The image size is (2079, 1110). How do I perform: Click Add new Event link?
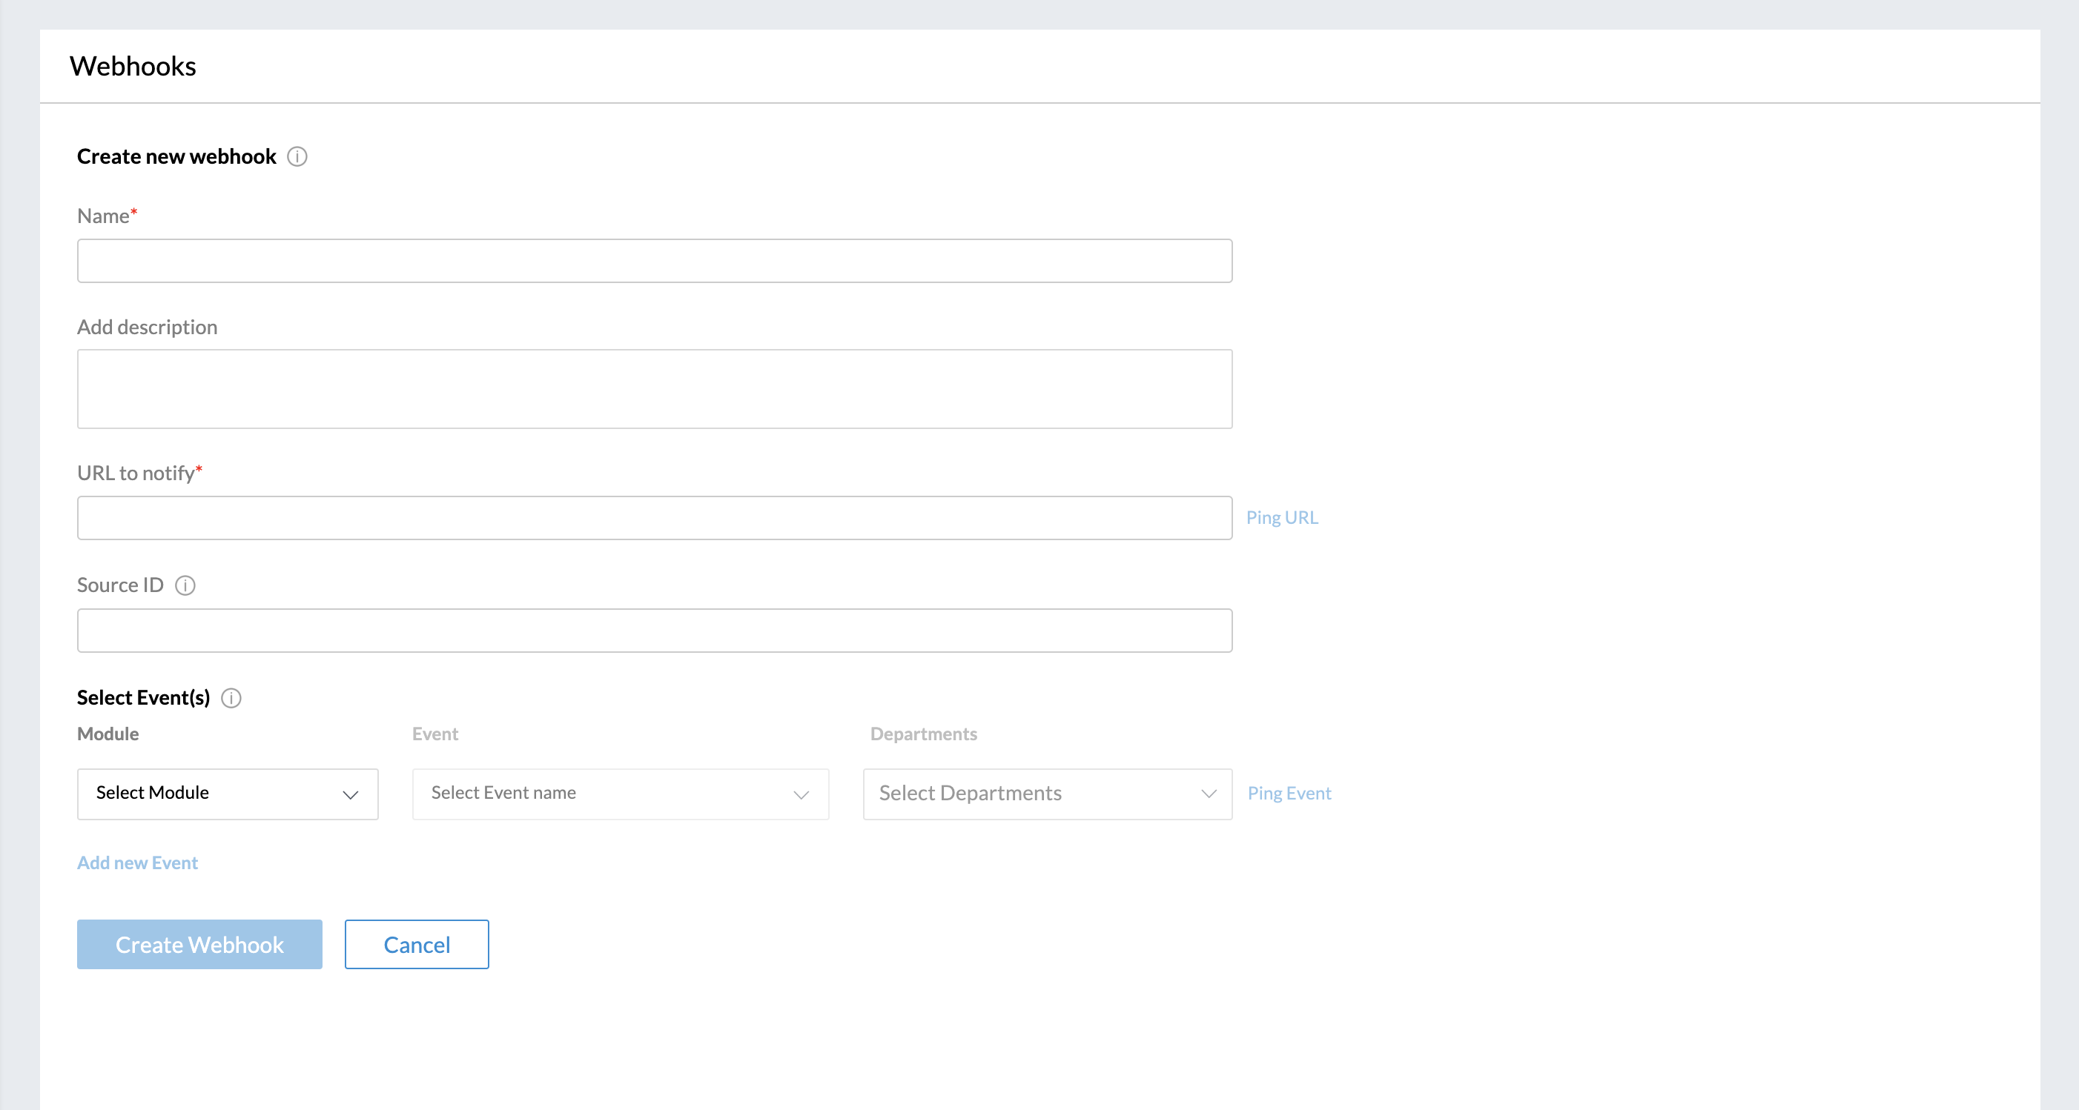[x=137, y=863]
